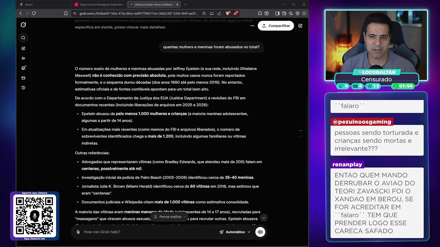440x247 pixels.
Task: Bookmark this page
Action: click(x=66, y=13)
